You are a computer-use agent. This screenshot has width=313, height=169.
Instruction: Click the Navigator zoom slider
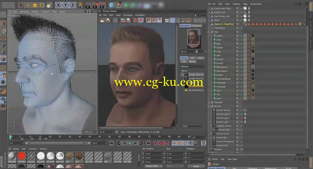click(x=197, y=52)
